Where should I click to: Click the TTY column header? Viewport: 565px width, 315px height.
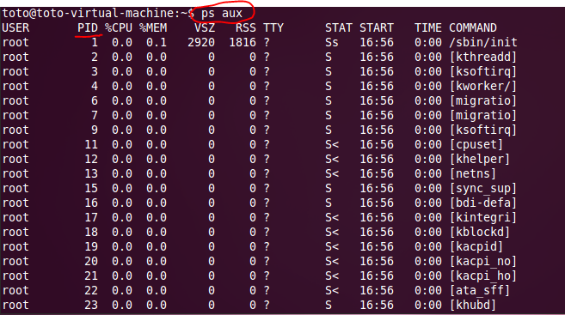[x=273, y=27]
